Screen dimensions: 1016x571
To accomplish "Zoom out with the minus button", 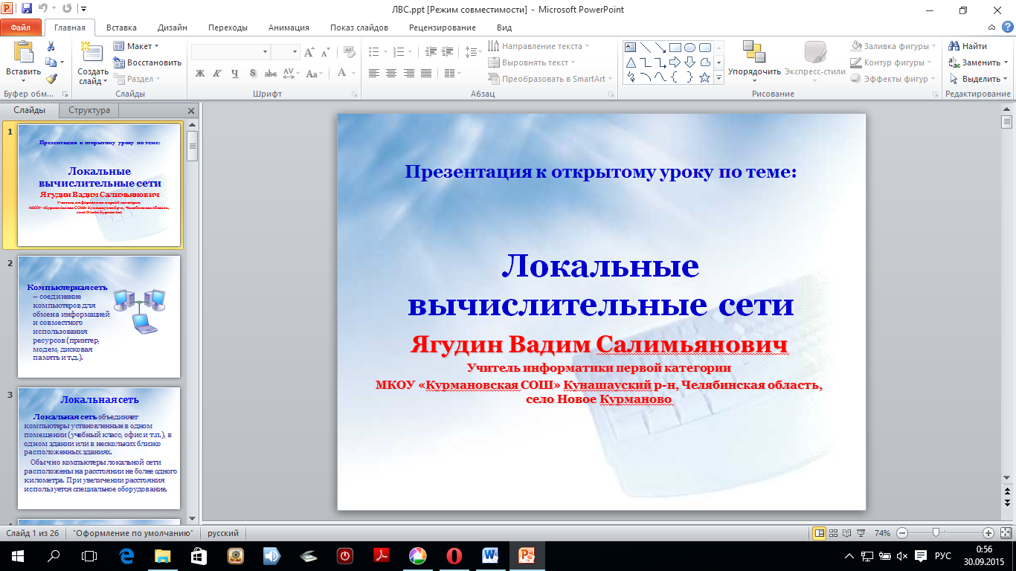I will pos(902,533).
